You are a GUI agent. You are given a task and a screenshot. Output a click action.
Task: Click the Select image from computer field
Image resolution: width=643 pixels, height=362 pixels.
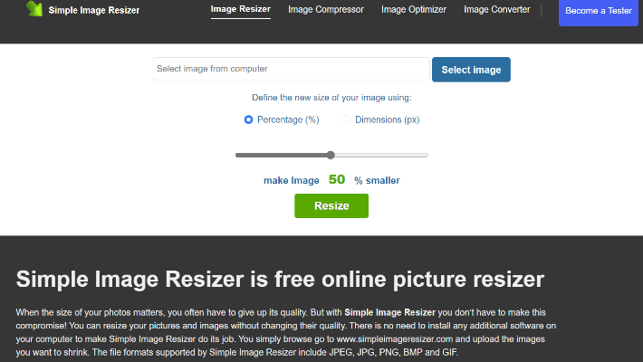(291, 69)
